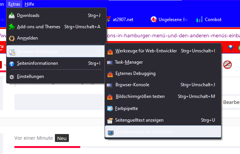Click the gear icon beside Einstellungen
Viewport: 240px width, 154px height.
tap(12, 76)
